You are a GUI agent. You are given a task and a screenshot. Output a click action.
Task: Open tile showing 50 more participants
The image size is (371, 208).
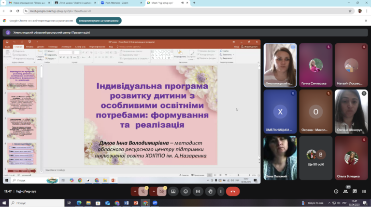tap(315, 158)
